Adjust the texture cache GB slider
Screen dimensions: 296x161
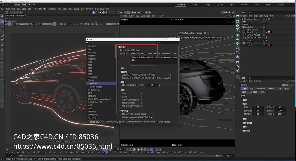coord(159,85)
